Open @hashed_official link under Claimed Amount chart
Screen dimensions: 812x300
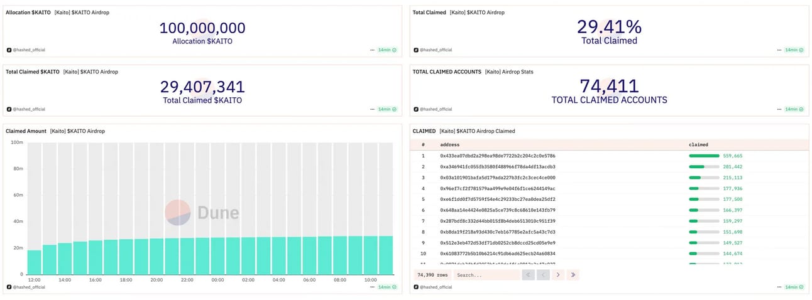pos(29,287)
